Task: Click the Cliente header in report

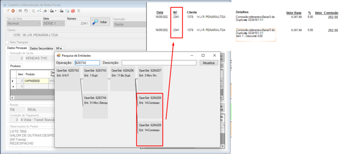Action: (192, 12)
